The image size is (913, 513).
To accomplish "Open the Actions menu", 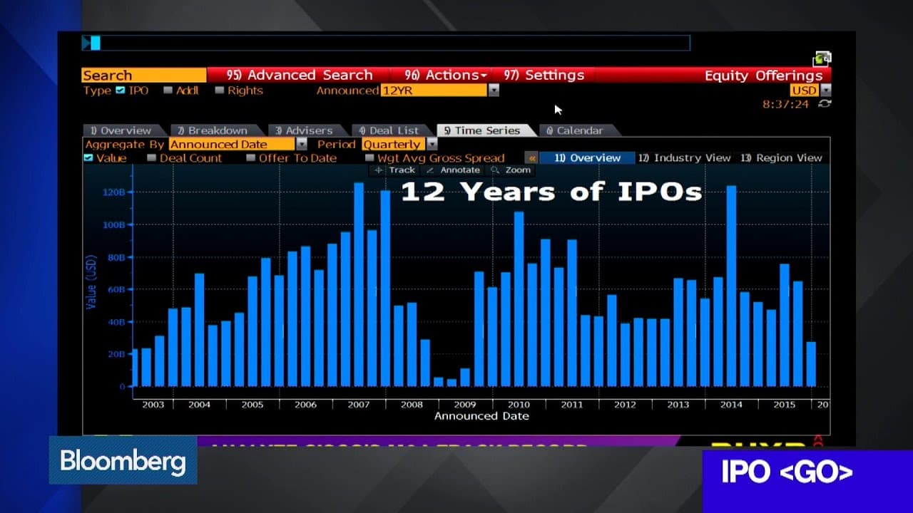I will pos(446,75).
